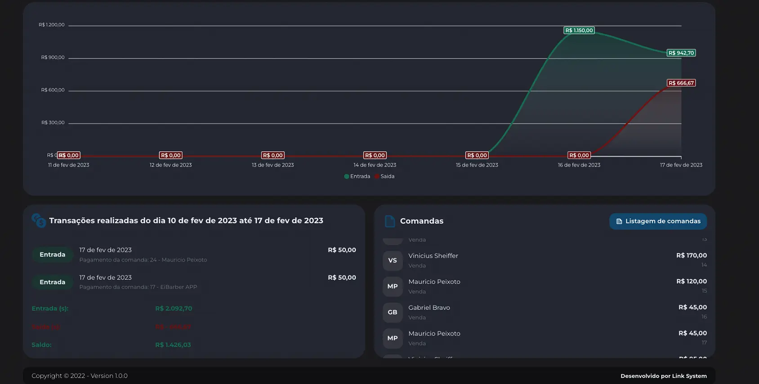Screen dimensions: 759x384
Task: Click the Copyright © 2022 - Version 1.0.0 text
Action: [x=80, y=376]
